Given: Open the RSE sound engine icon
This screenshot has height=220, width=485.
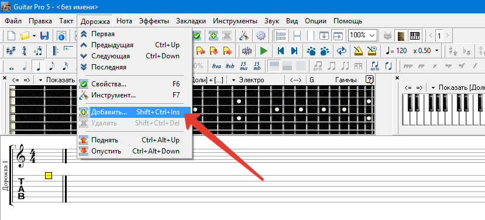Looking at the screenshot, I should click(x=247, y=51).
